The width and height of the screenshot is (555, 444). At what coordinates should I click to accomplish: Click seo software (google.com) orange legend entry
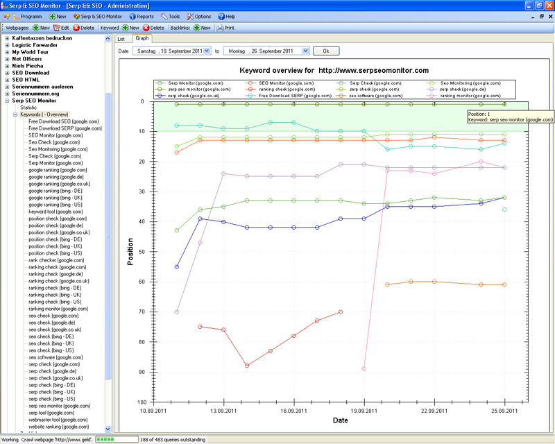[370, 96]
